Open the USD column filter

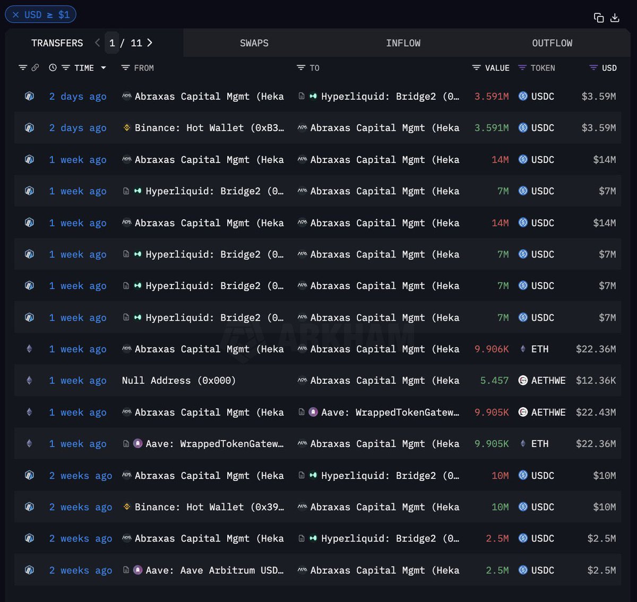pos(593,68)
